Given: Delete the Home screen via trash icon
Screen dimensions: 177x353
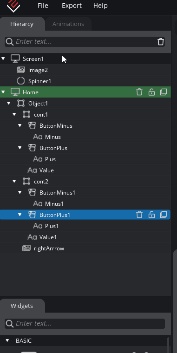Looking at the screenshot, I should click(x=139, y=92).
